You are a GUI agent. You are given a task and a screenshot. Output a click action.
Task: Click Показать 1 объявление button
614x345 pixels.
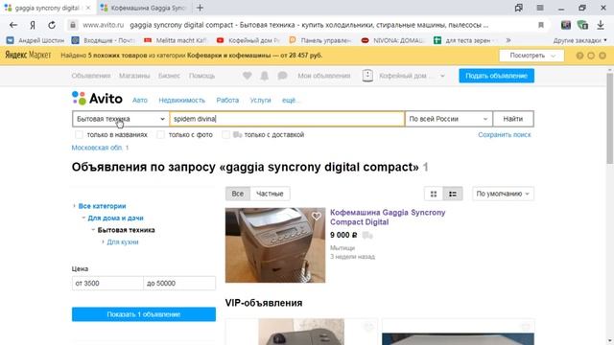click(144, 314)
